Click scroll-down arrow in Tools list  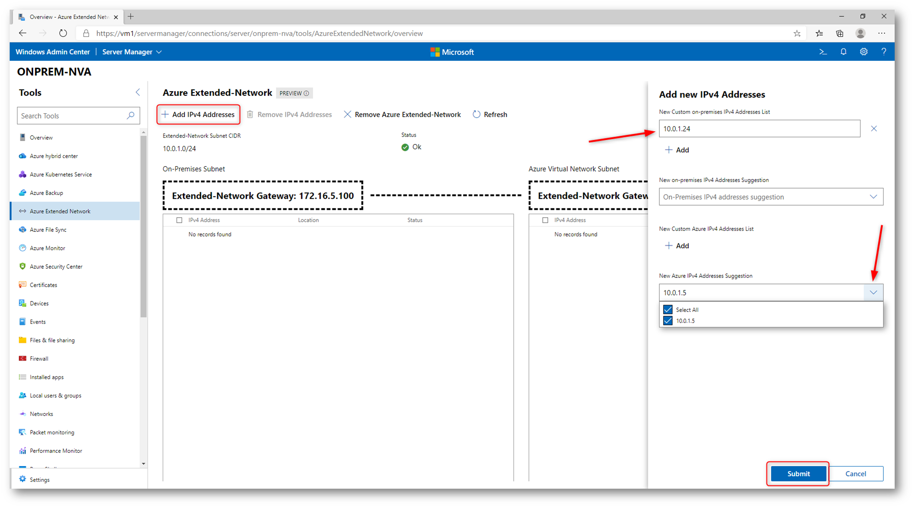(x=144, y=463)
